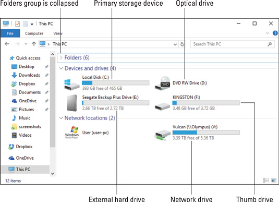Screen dimensions: 279x202
Task: Open Help with the question mark icon
Action: [275, 33]
